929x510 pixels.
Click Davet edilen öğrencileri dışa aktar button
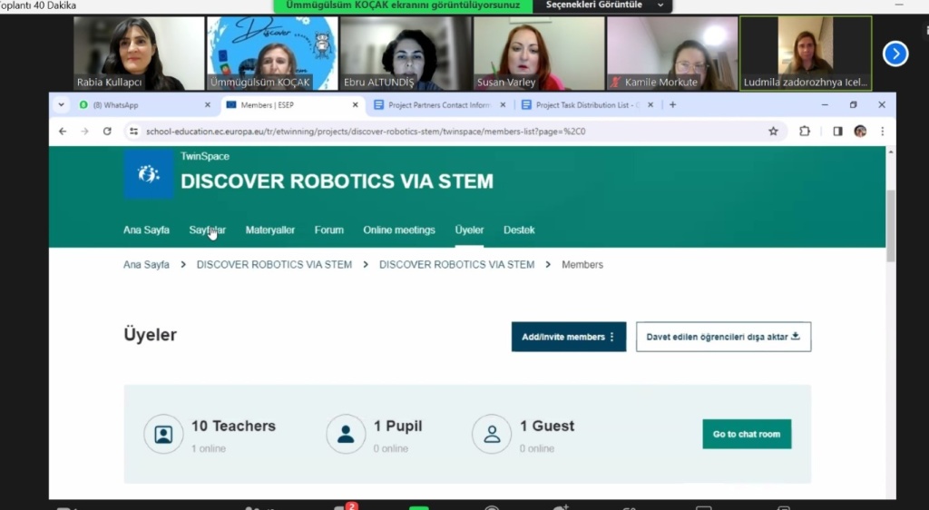723,337
